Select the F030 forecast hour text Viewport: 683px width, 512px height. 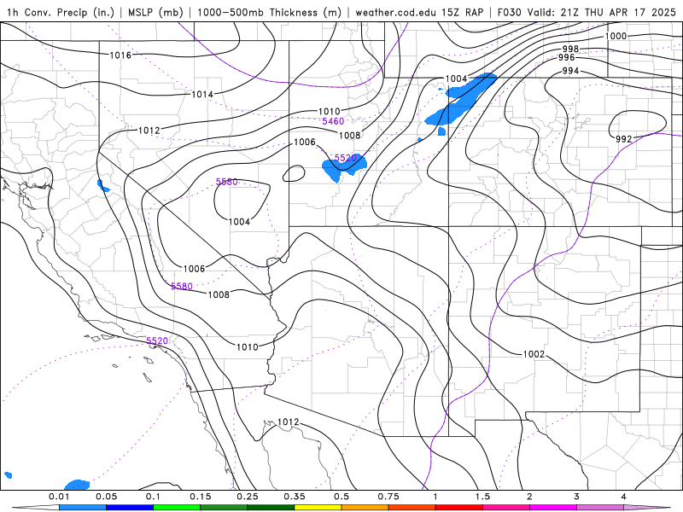(510, 12)
